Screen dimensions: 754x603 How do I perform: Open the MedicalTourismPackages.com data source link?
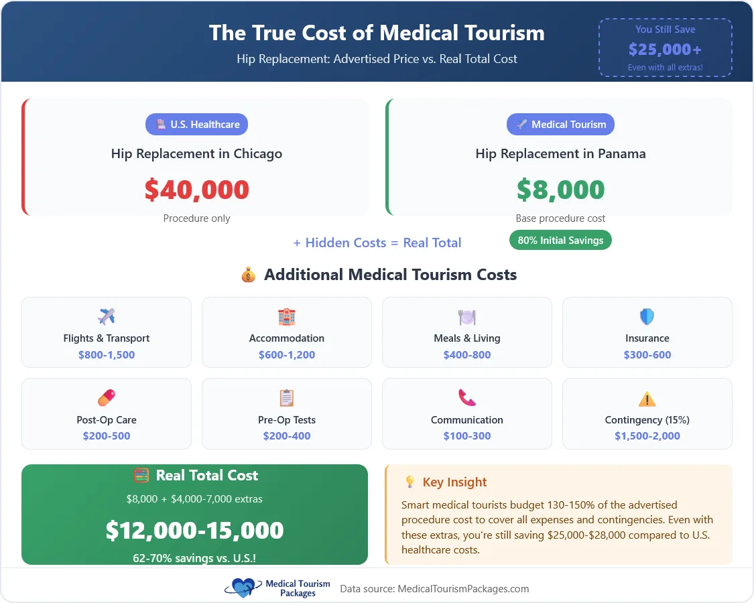(x=463, y=589)
